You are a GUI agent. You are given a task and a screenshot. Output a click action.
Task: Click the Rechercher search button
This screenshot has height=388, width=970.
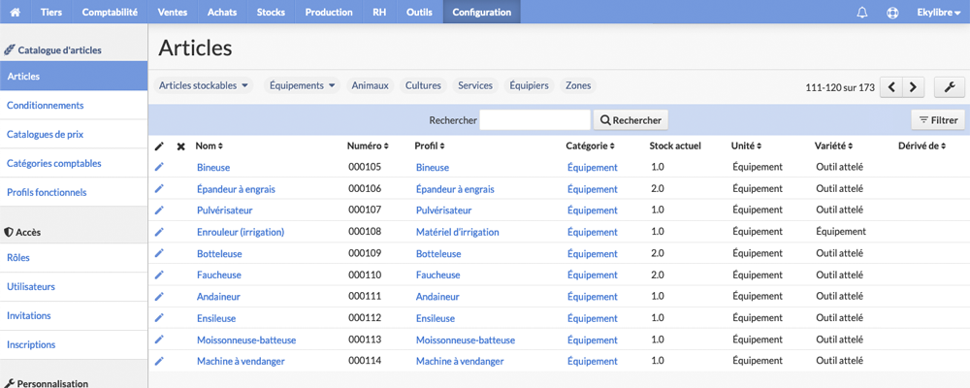click(630, 120)
